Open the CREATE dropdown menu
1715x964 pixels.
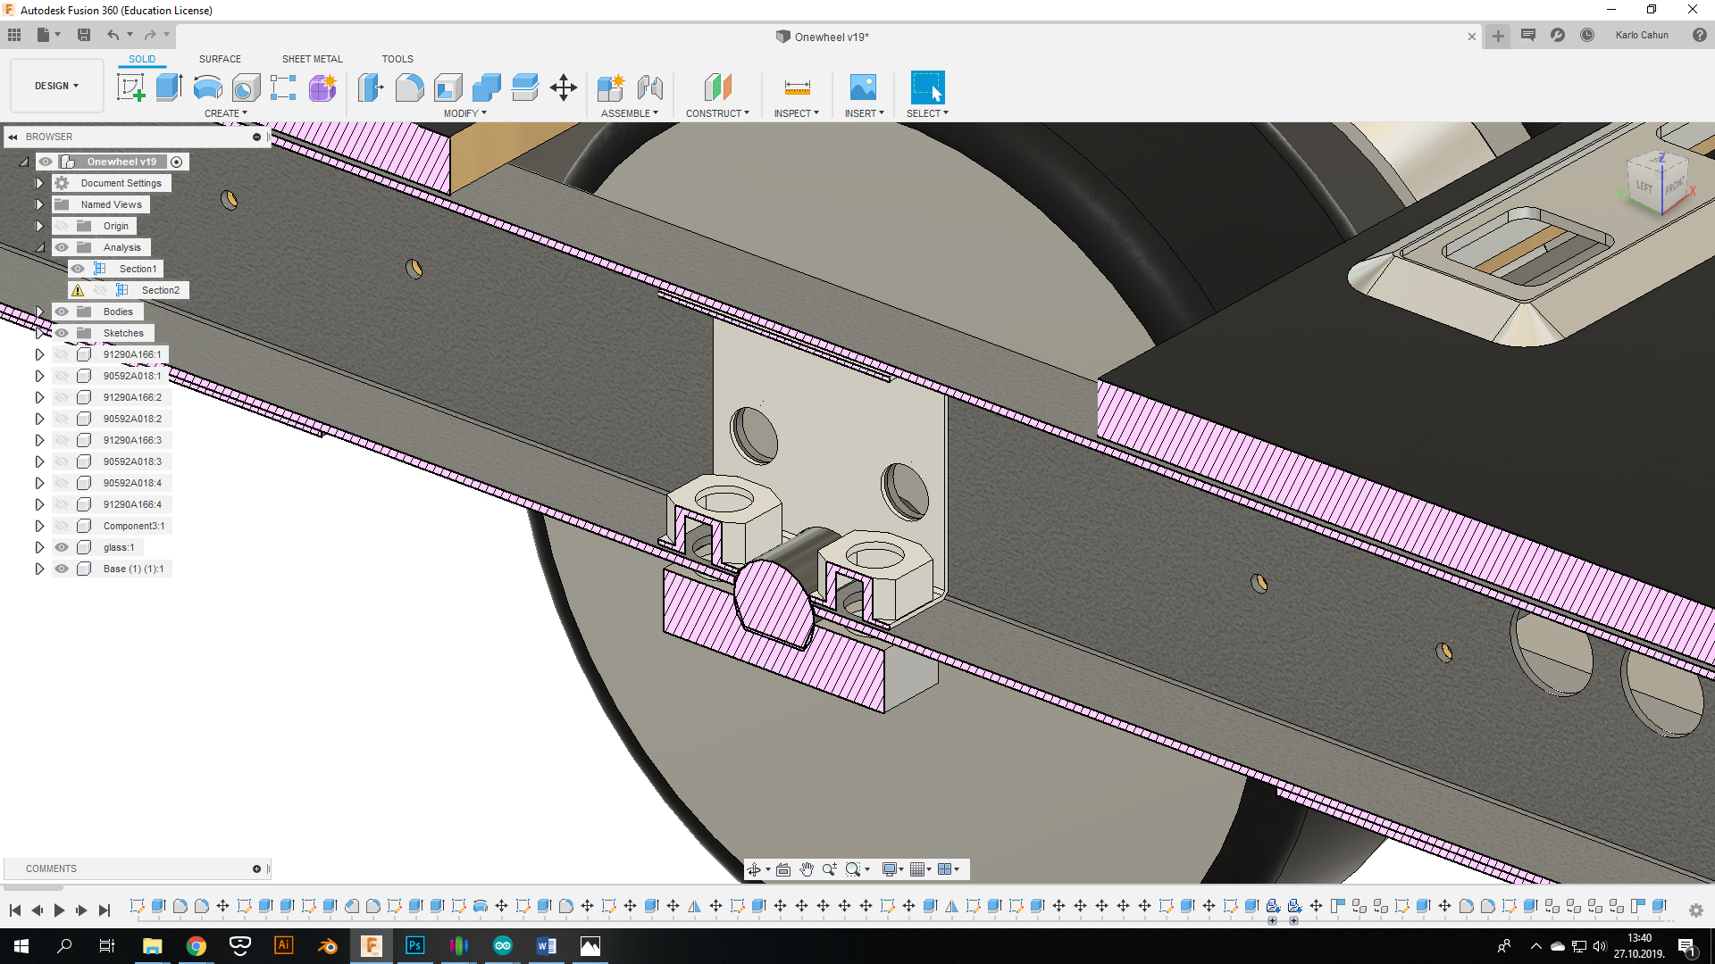(226, 113)
